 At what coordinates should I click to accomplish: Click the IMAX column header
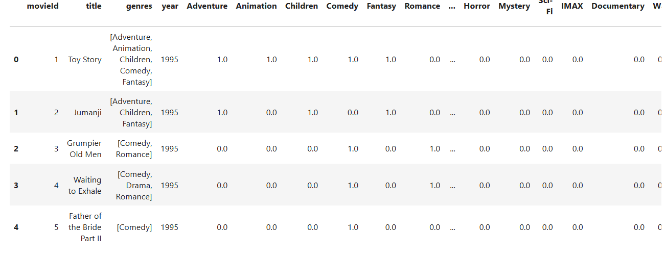tap(572, 6)
